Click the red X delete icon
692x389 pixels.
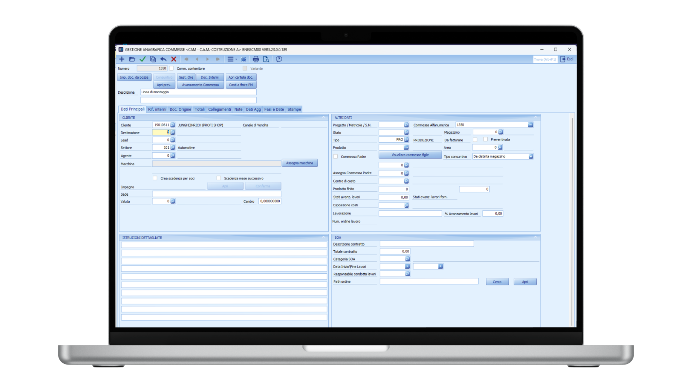point(174,59)
